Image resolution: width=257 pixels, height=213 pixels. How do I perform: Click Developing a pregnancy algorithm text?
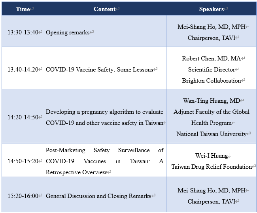click(104, 112)
